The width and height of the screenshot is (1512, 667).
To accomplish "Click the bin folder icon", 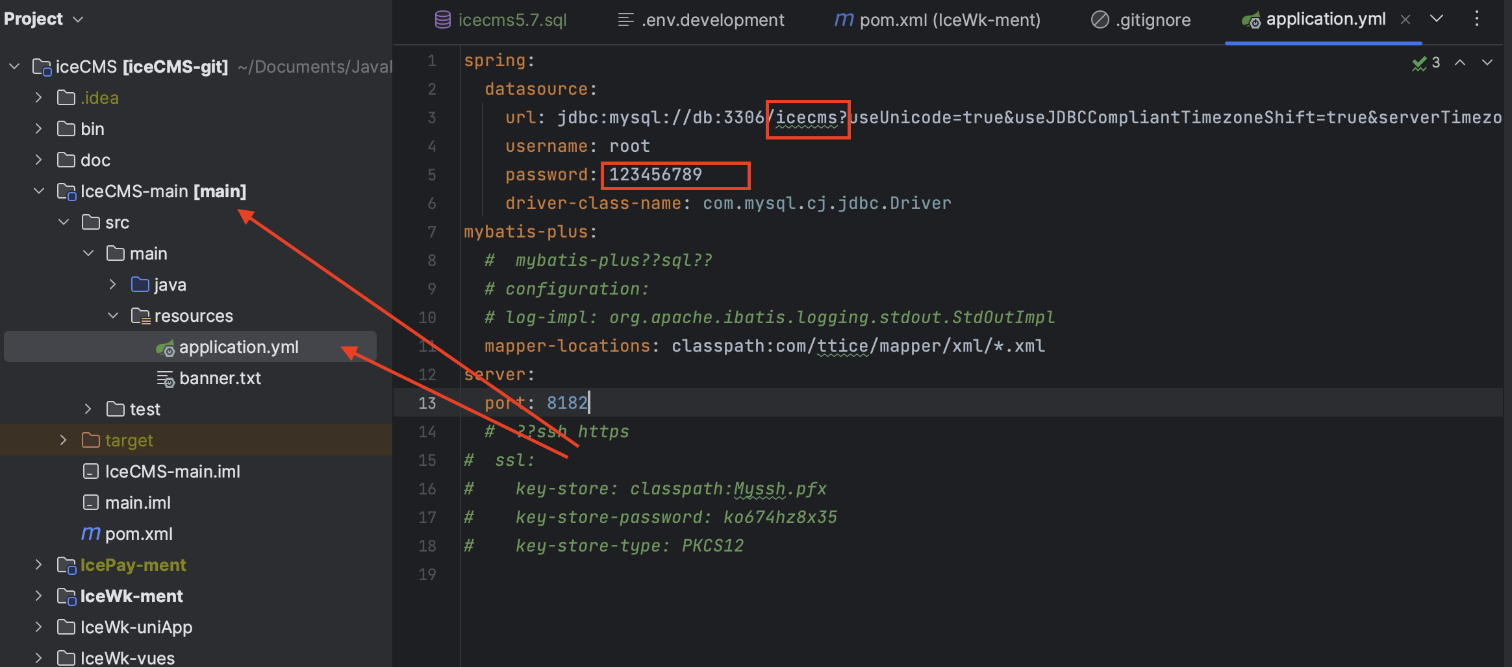I will [x=66, y=128].
